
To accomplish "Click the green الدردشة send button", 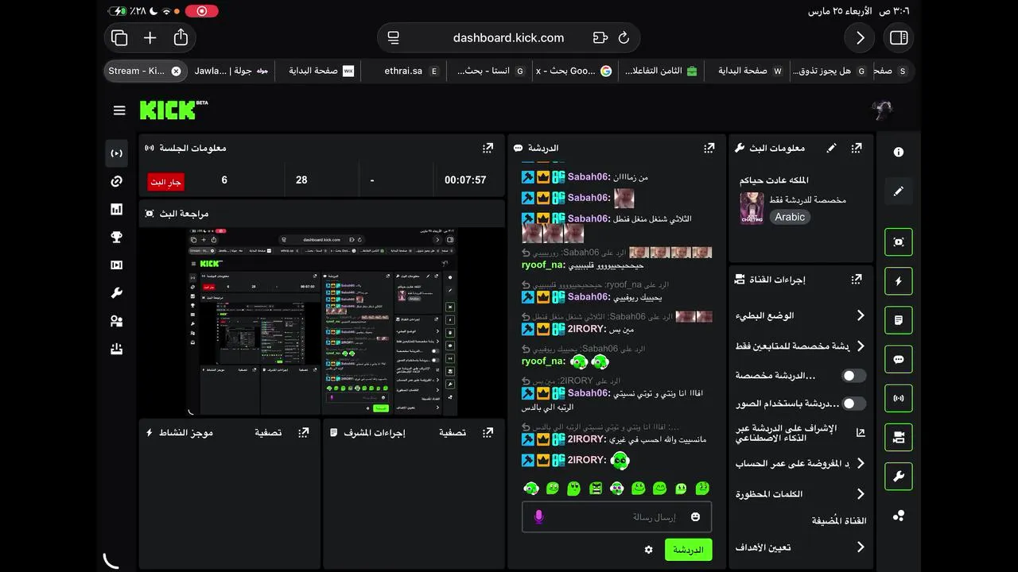I will tap(688, 550).
